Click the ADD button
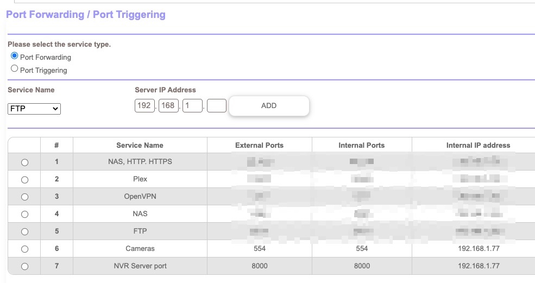535x283 pixels. [269, 106]
